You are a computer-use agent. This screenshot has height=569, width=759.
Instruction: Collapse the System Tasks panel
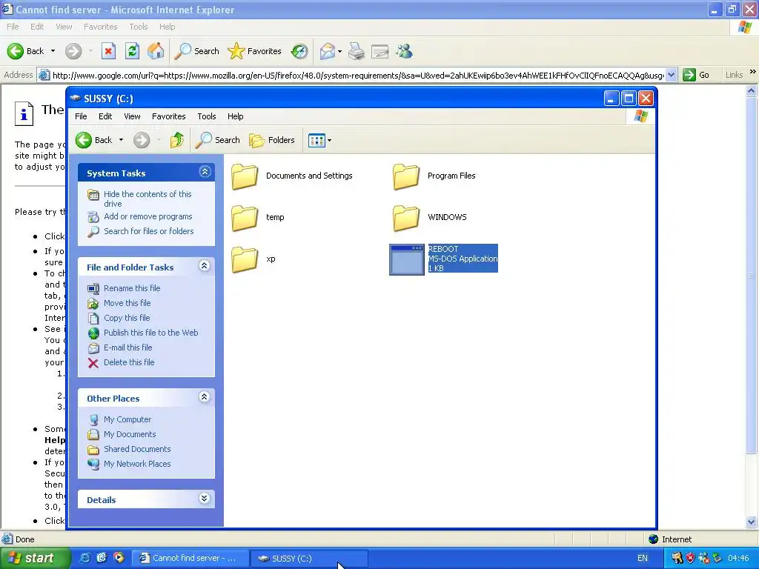tap(205, 172)
